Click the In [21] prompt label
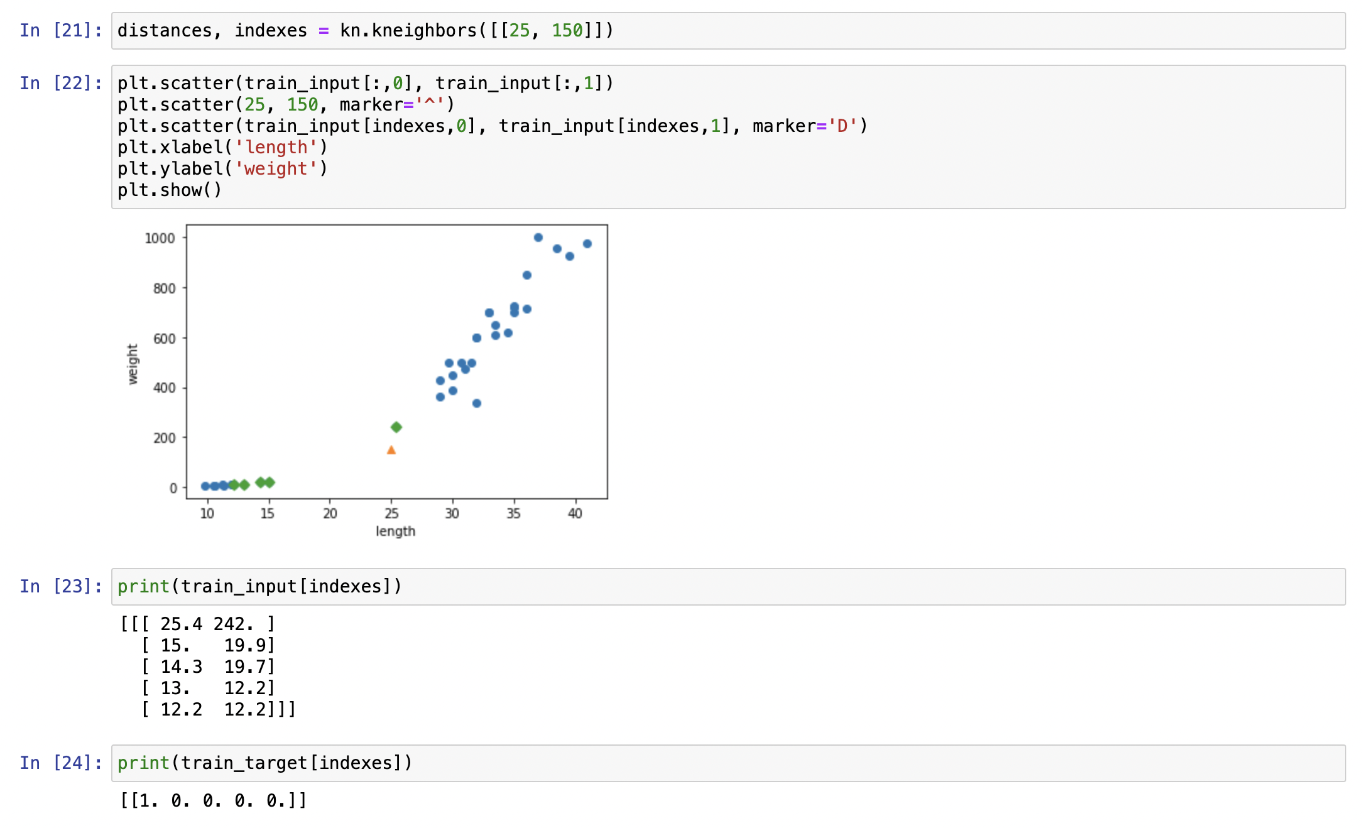 61,31
